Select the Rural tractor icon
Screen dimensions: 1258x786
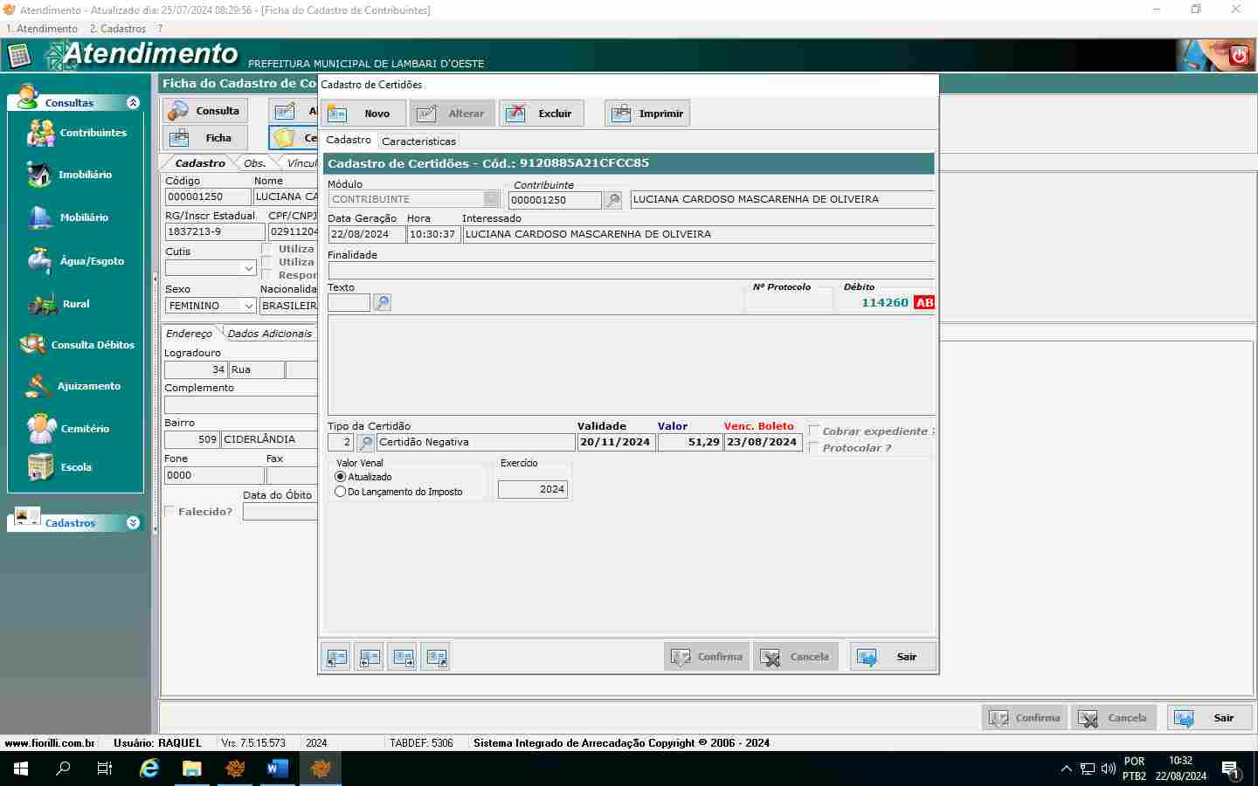tap(42, 304)
